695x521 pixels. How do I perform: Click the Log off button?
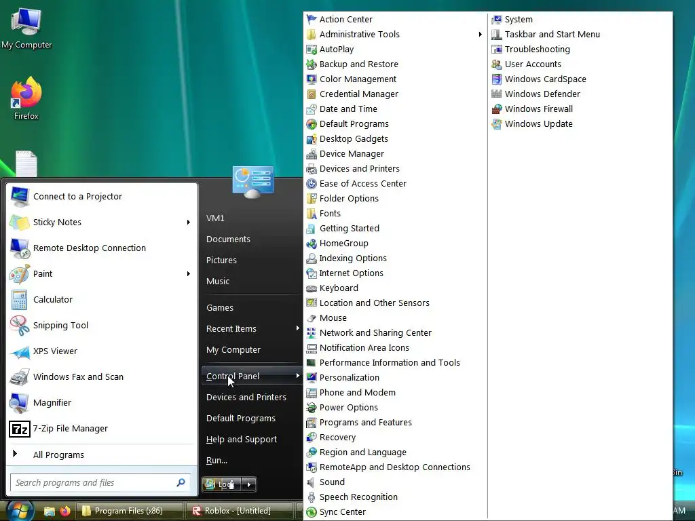coord(221,484)
